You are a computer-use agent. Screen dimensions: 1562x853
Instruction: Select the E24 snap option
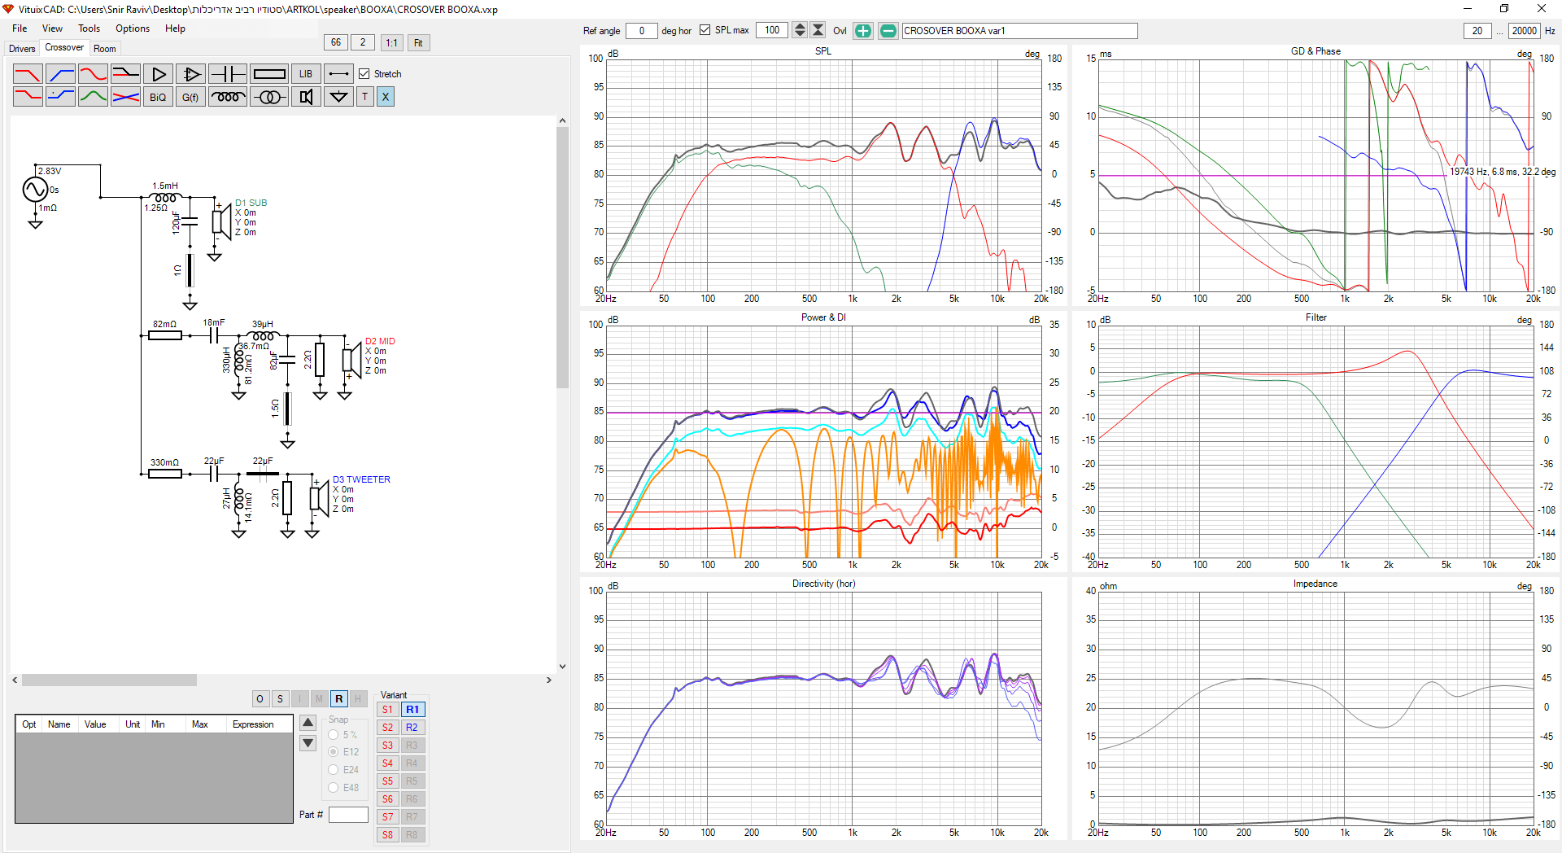(333, 770)
